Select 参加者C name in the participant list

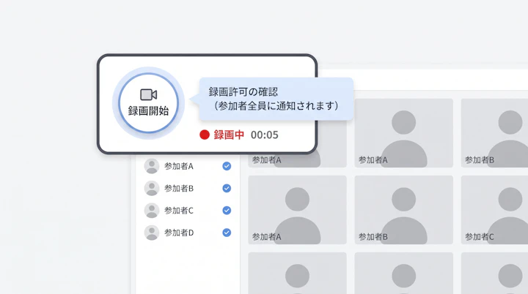tap(179, 211)
